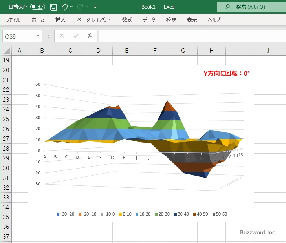Open the Undo history dropdown arrow
Viewport: 286px width, 243px height.
[x=71, y=7]
